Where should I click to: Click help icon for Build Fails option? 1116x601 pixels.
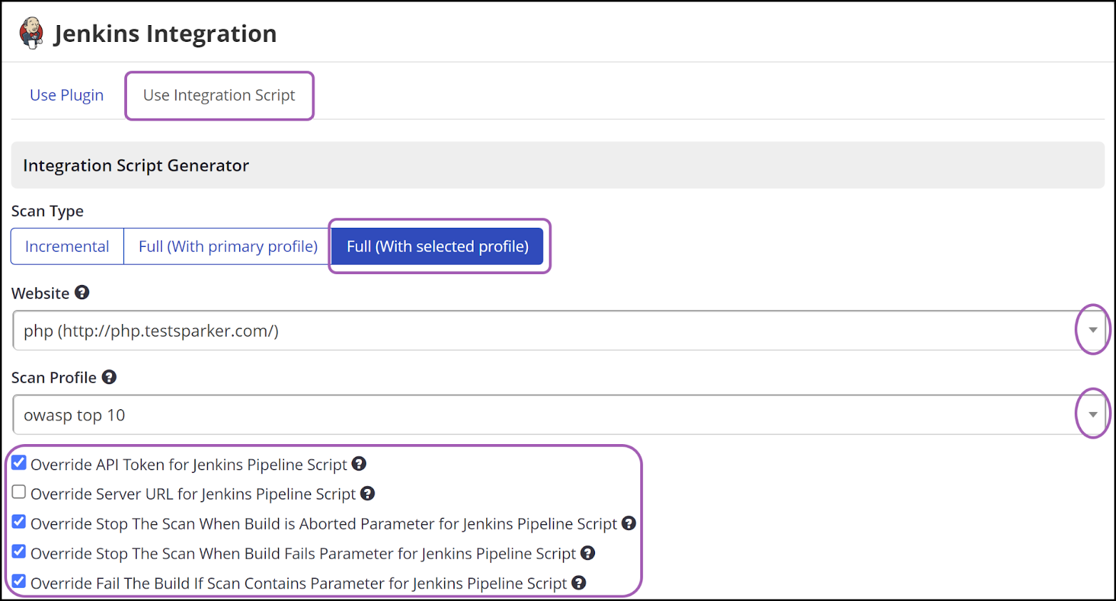587,552
